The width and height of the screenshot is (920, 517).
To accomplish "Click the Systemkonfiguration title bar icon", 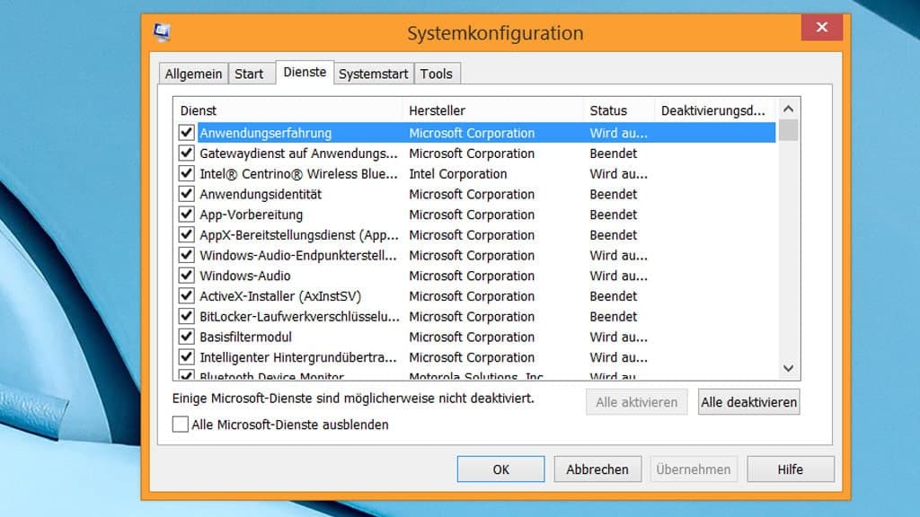I will pos(162,32).
